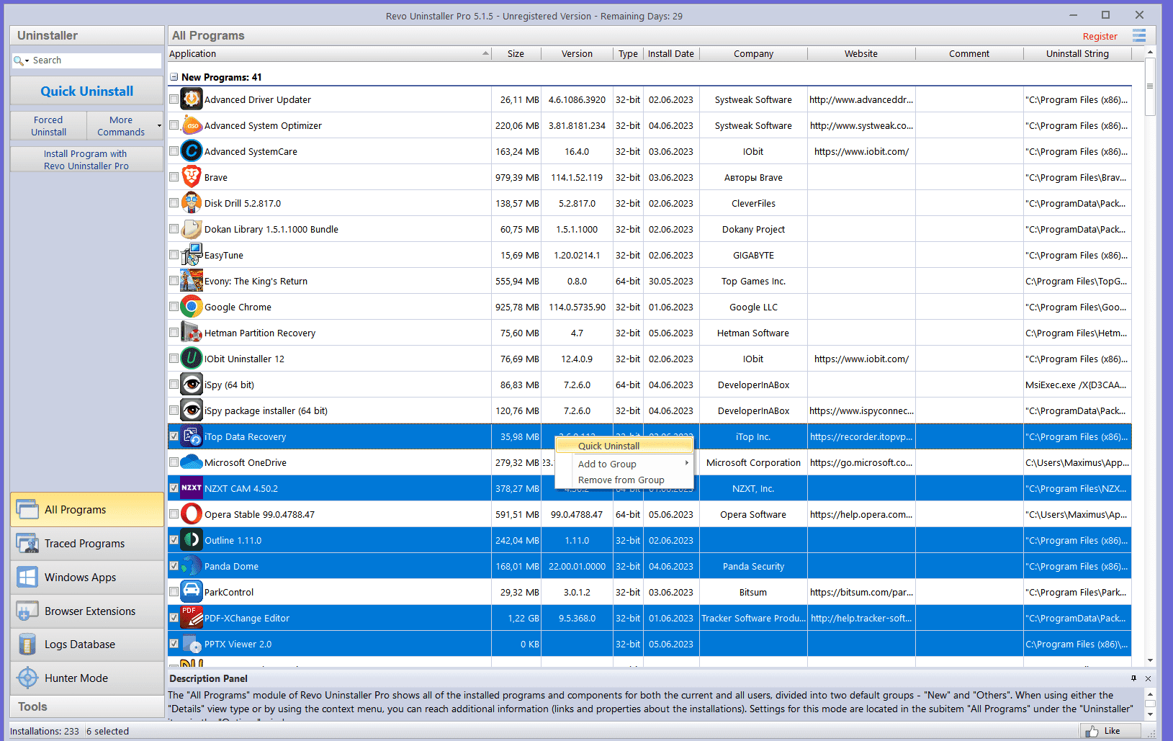This screenshot has height=741, width=1173.
Task: Click the PDF-XChange Editor icon
Action: [192, 618]
